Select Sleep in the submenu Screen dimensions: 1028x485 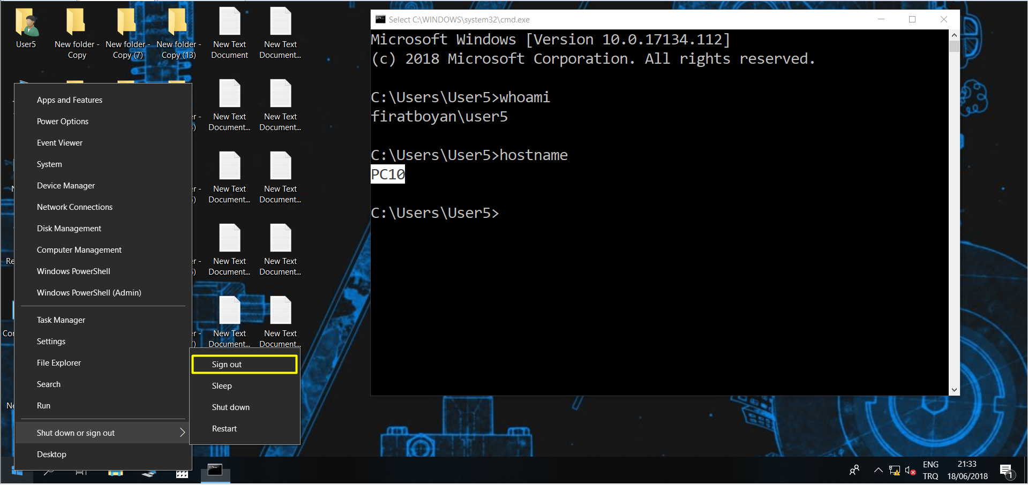click(x=245, y=386)
